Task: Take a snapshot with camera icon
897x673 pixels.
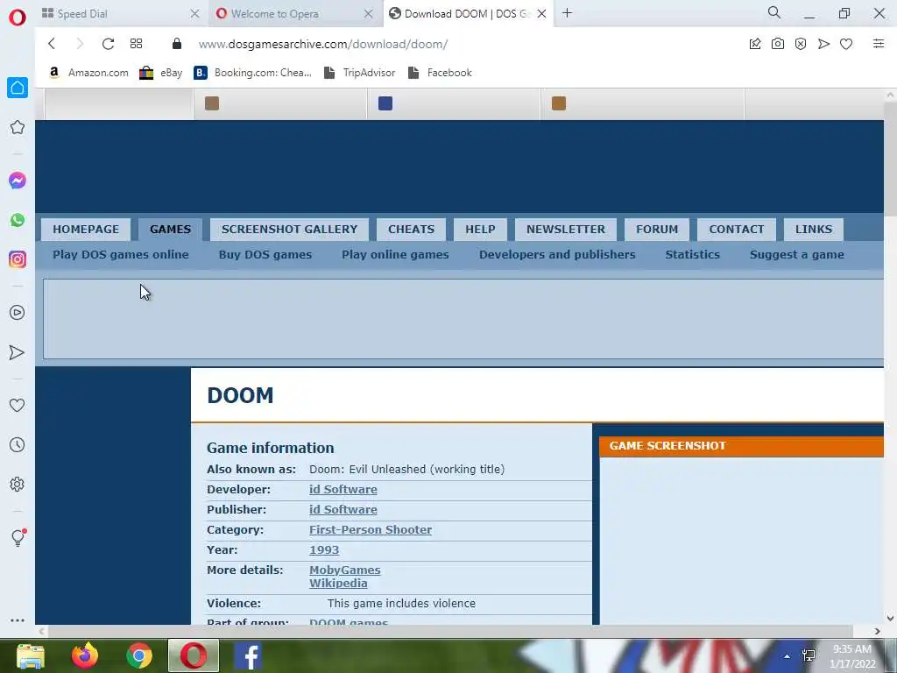Action: click(x=778, y=44)
